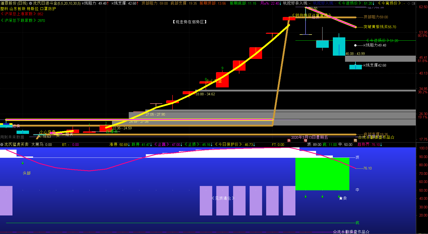Click the large cyan candlestick near 46.08
The image size is (428, 234).
click(339, 46)
